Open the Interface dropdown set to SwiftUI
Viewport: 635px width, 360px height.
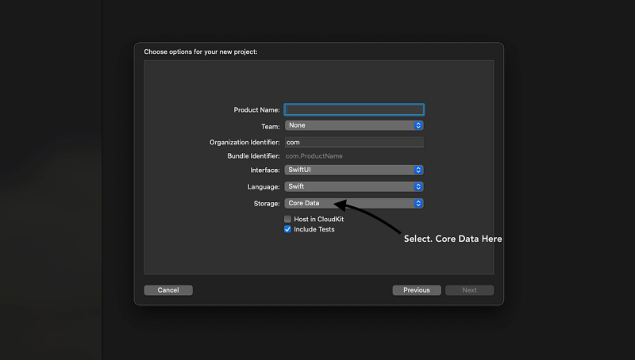pyautogui.click(x=354, y=170)
